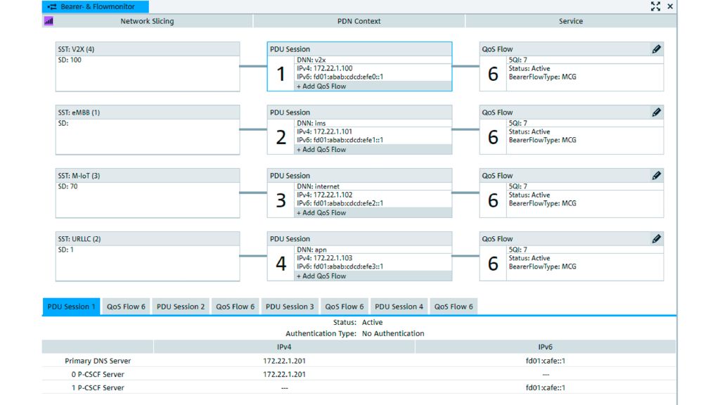
Task: Click the SST: eMBB (1) network slice
Action: point(148,130)
